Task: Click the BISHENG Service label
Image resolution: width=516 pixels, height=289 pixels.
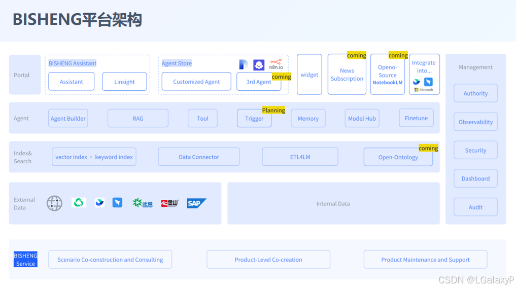Action: 25,260
